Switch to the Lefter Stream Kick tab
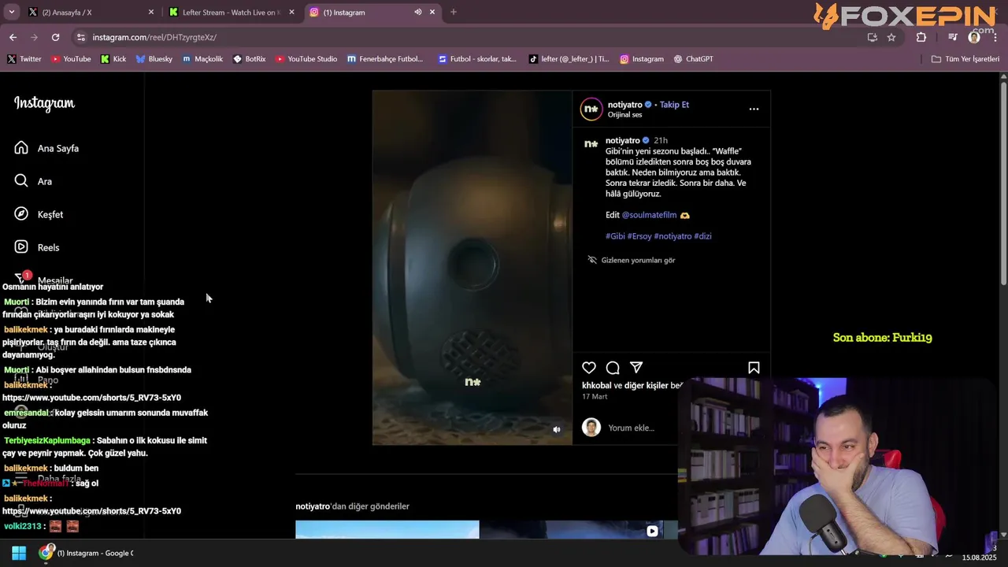The height and width of the screenshot is (567, 1008). point(231,12)
